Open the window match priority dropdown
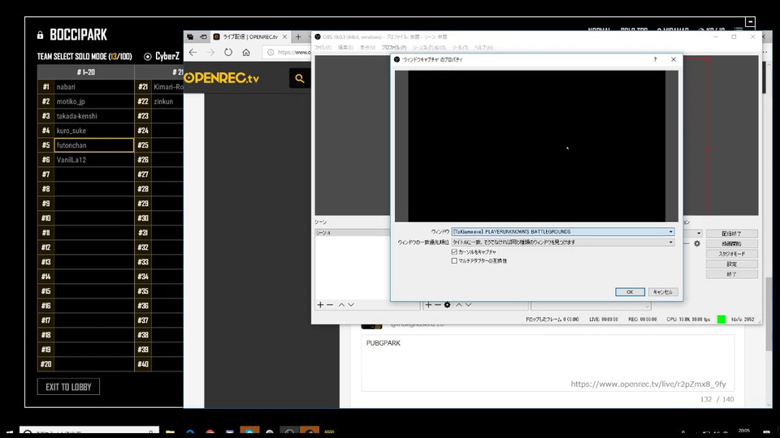 [x=563, y=243]
